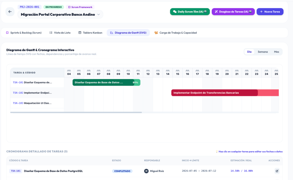
Task: Open Migración Portal Corporativo project selector
Action: pyautogui.click(x=60, y=14)
